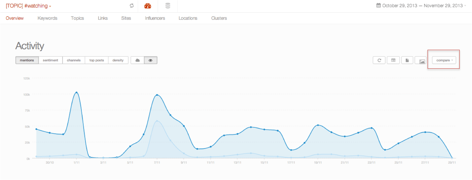Open the red dashboard gauge view

coord(148,6)
